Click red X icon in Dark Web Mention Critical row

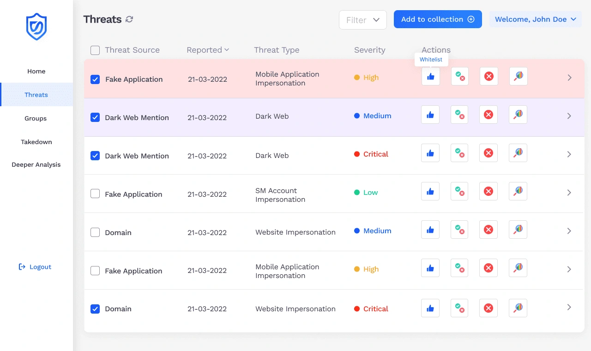click(x=488, y=153)
